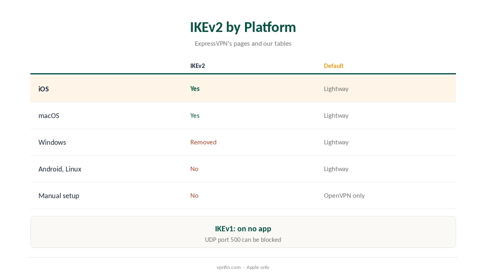Click the orange 'Default' column header
This screenshot has width=486, height=275.
pyautogui.click(x=334, y=66)
